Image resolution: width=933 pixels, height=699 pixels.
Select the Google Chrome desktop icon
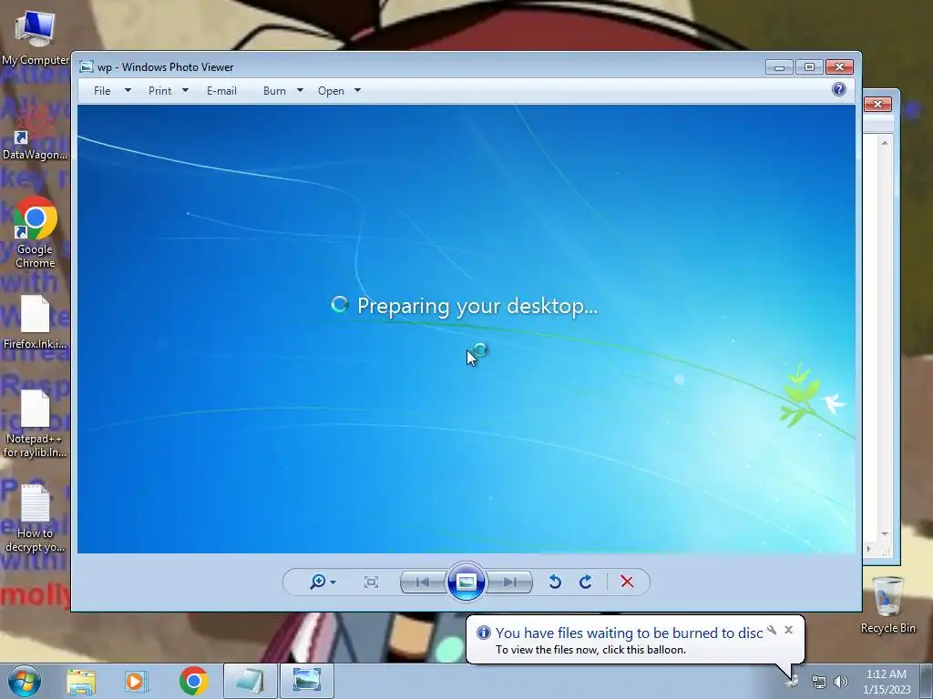tap(36, 233)
